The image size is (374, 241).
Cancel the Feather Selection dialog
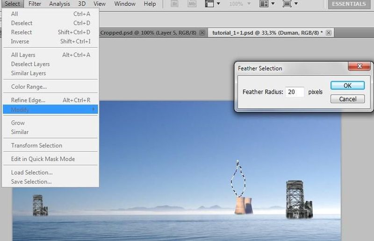coord(347,99)
